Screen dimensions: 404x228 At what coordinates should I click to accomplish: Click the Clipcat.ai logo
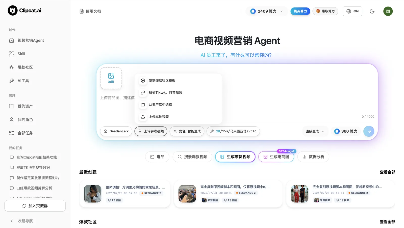pyautogui.click(x=24, y=11)
